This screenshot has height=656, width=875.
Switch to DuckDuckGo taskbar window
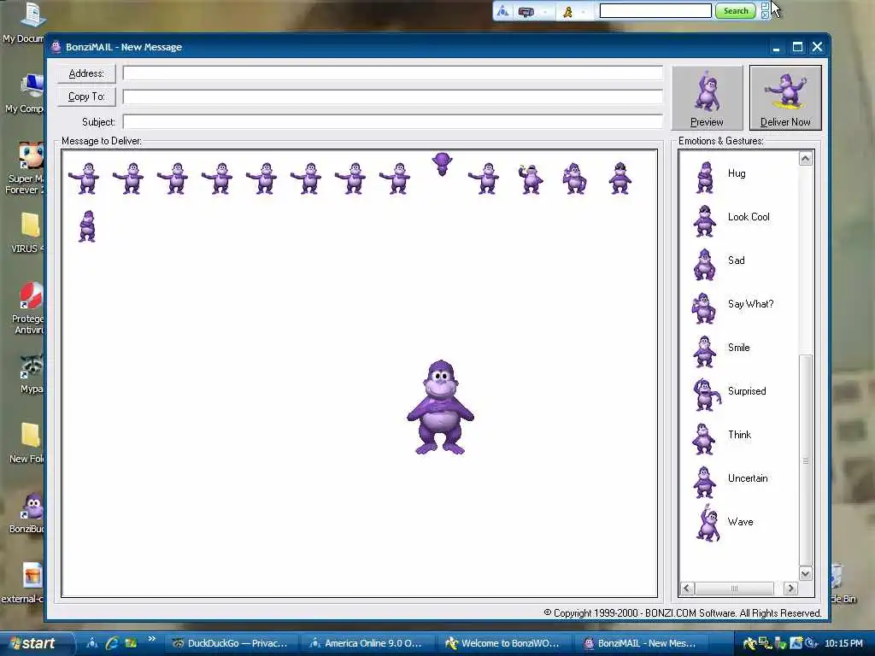[x=231, y=643]
